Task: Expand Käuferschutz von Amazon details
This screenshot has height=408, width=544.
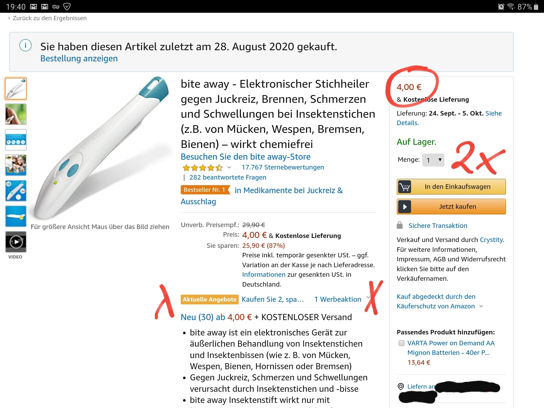Action: tap(481, 306)
